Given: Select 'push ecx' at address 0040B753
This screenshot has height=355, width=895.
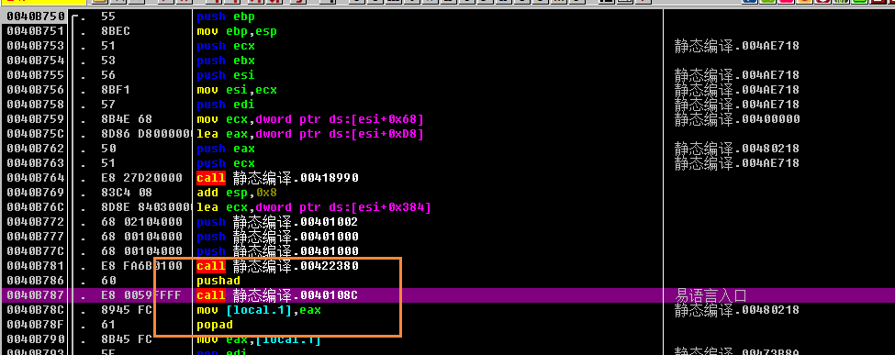Looking at the screenshot, I should [226, 46].
